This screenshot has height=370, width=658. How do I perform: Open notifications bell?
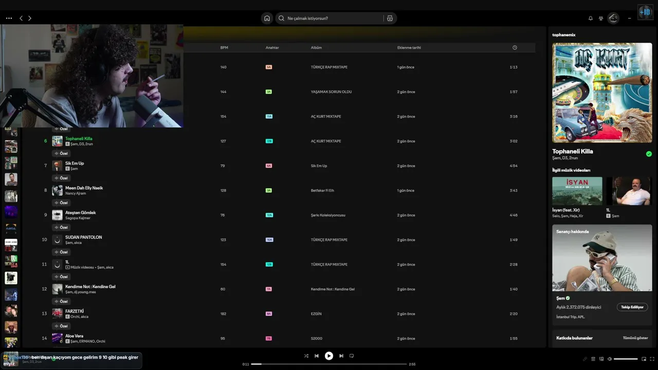pos(591,18)
